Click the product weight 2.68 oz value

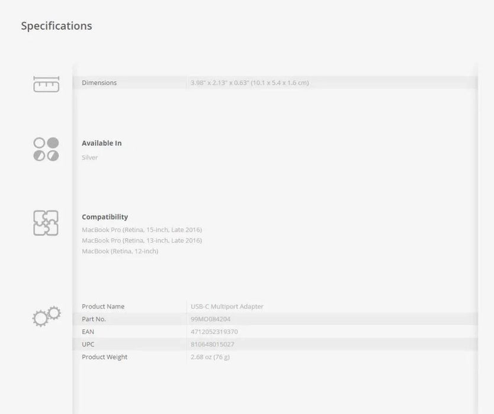(210, 357)
